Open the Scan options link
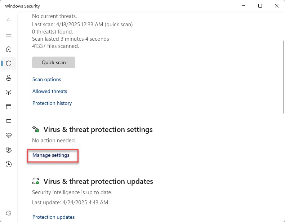 [x=47, y=79]
